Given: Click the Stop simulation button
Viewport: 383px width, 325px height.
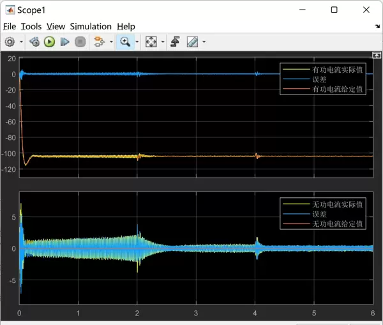Looking at the screenshot, I should [80, 42].
